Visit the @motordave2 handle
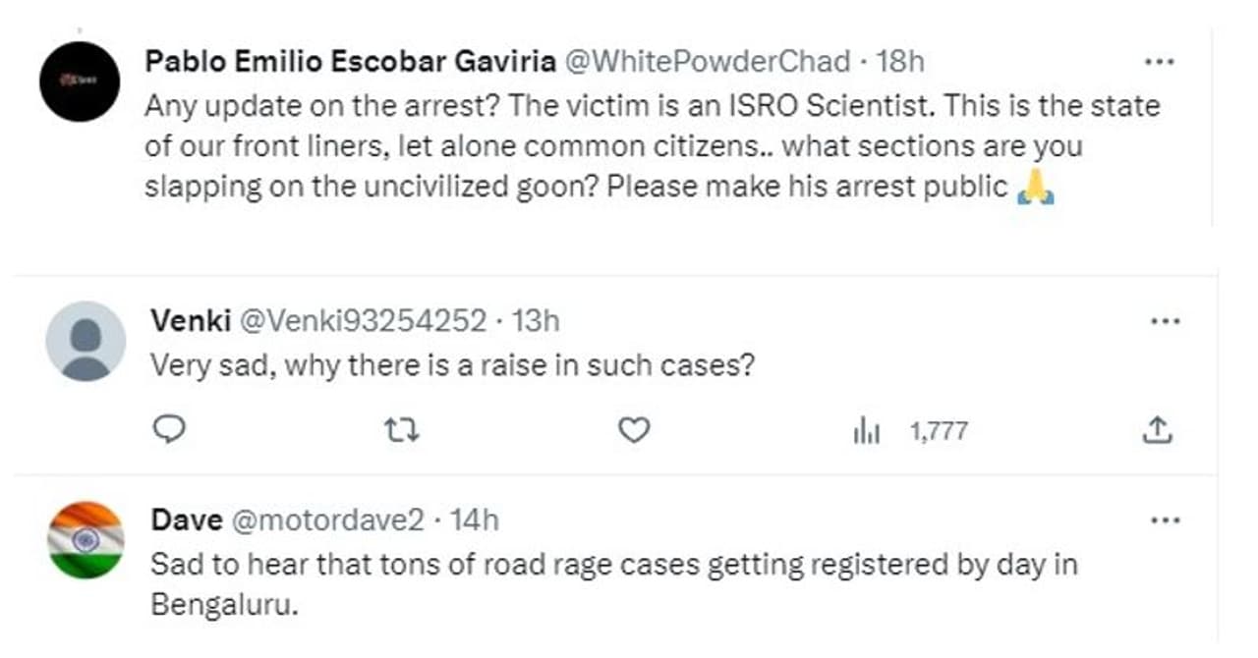This screenshot has height=658, width=1258. [327, 521]
